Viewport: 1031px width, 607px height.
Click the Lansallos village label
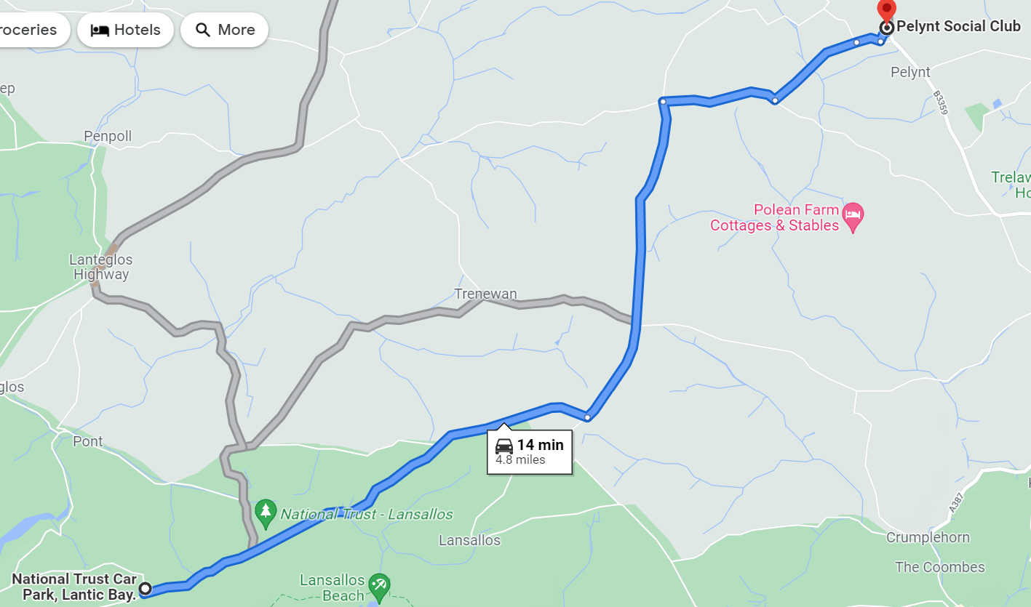tap(469, 540)
